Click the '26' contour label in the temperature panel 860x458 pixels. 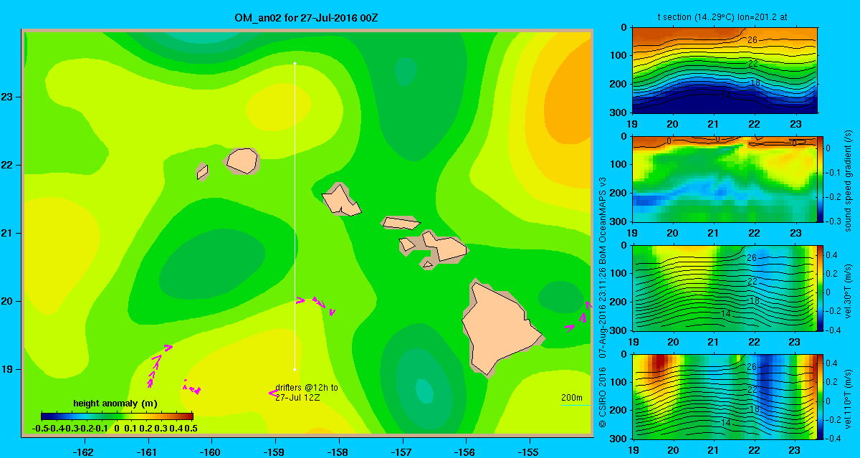click(x=752, y=39)
